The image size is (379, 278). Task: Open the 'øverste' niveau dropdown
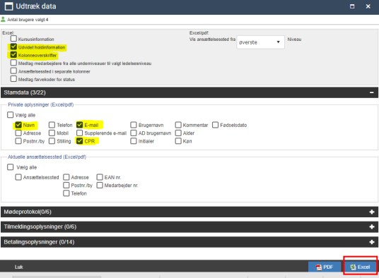tap(260, 42)
